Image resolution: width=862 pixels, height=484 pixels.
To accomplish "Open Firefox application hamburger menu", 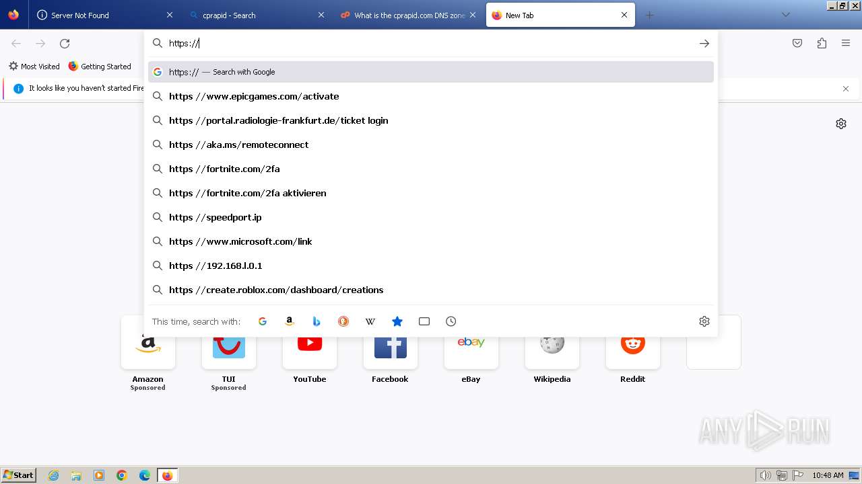I will 846,44.
